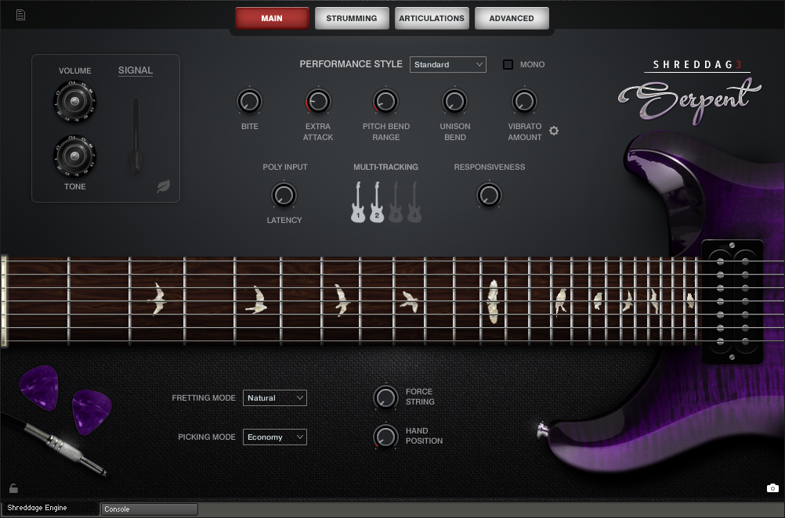Open the ARTICULATIONS tab

[x=432, y=17]
